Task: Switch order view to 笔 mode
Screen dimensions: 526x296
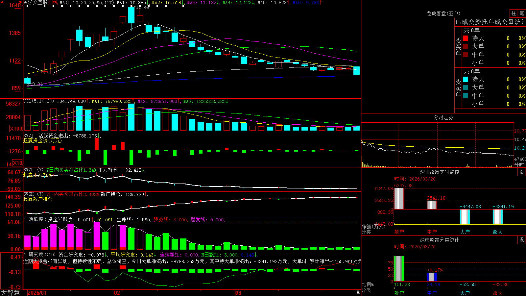Action: click(522, 13)
